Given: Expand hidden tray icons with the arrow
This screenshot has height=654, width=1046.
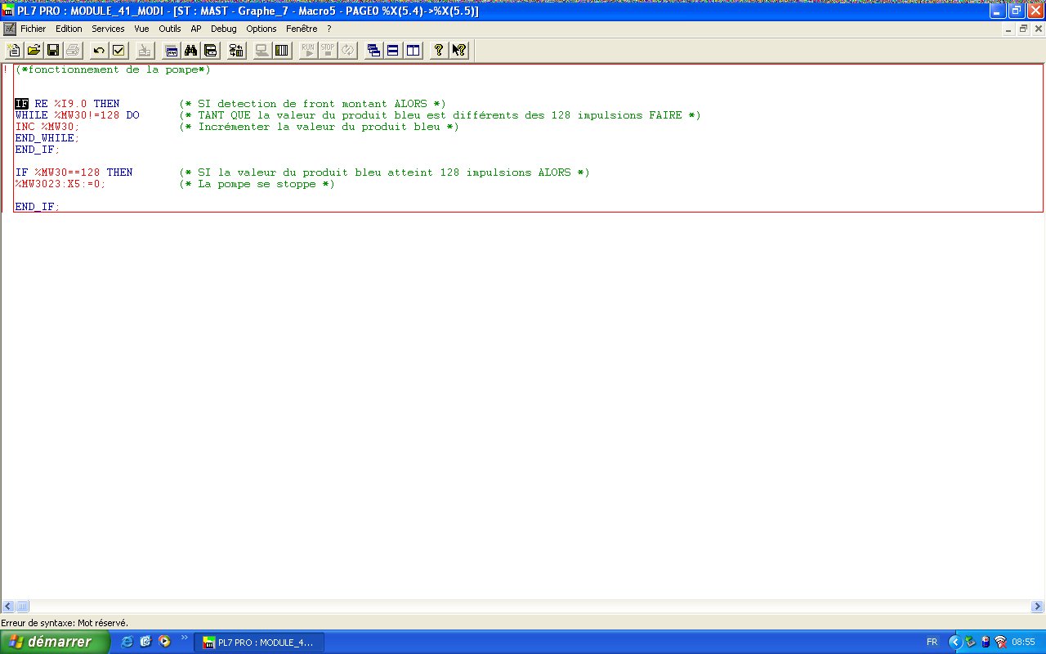Looking at the screenshot, I should 955,642.
